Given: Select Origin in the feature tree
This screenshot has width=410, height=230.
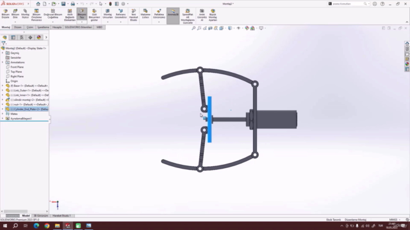Looking at the screenshot, I should pos(14,81).
